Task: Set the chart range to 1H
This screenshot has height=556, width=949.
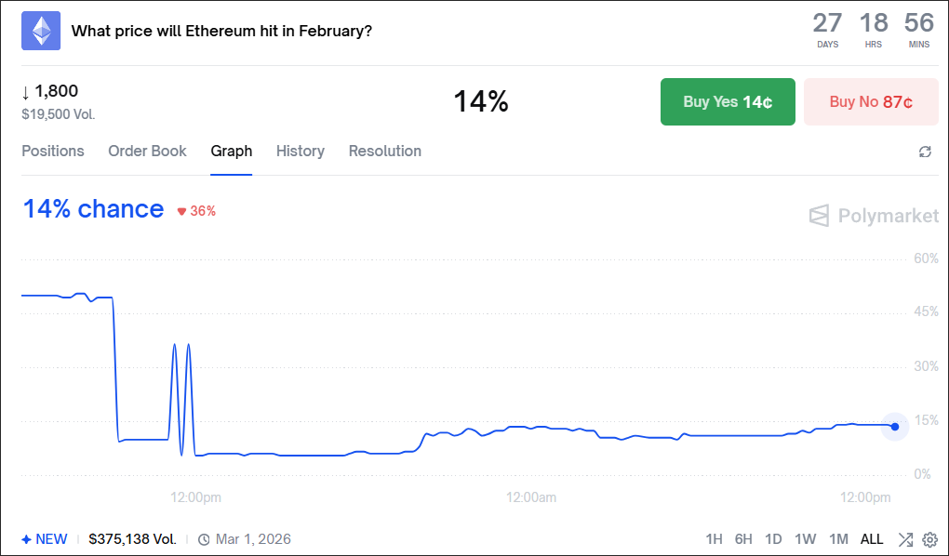Action: (714, 539)
